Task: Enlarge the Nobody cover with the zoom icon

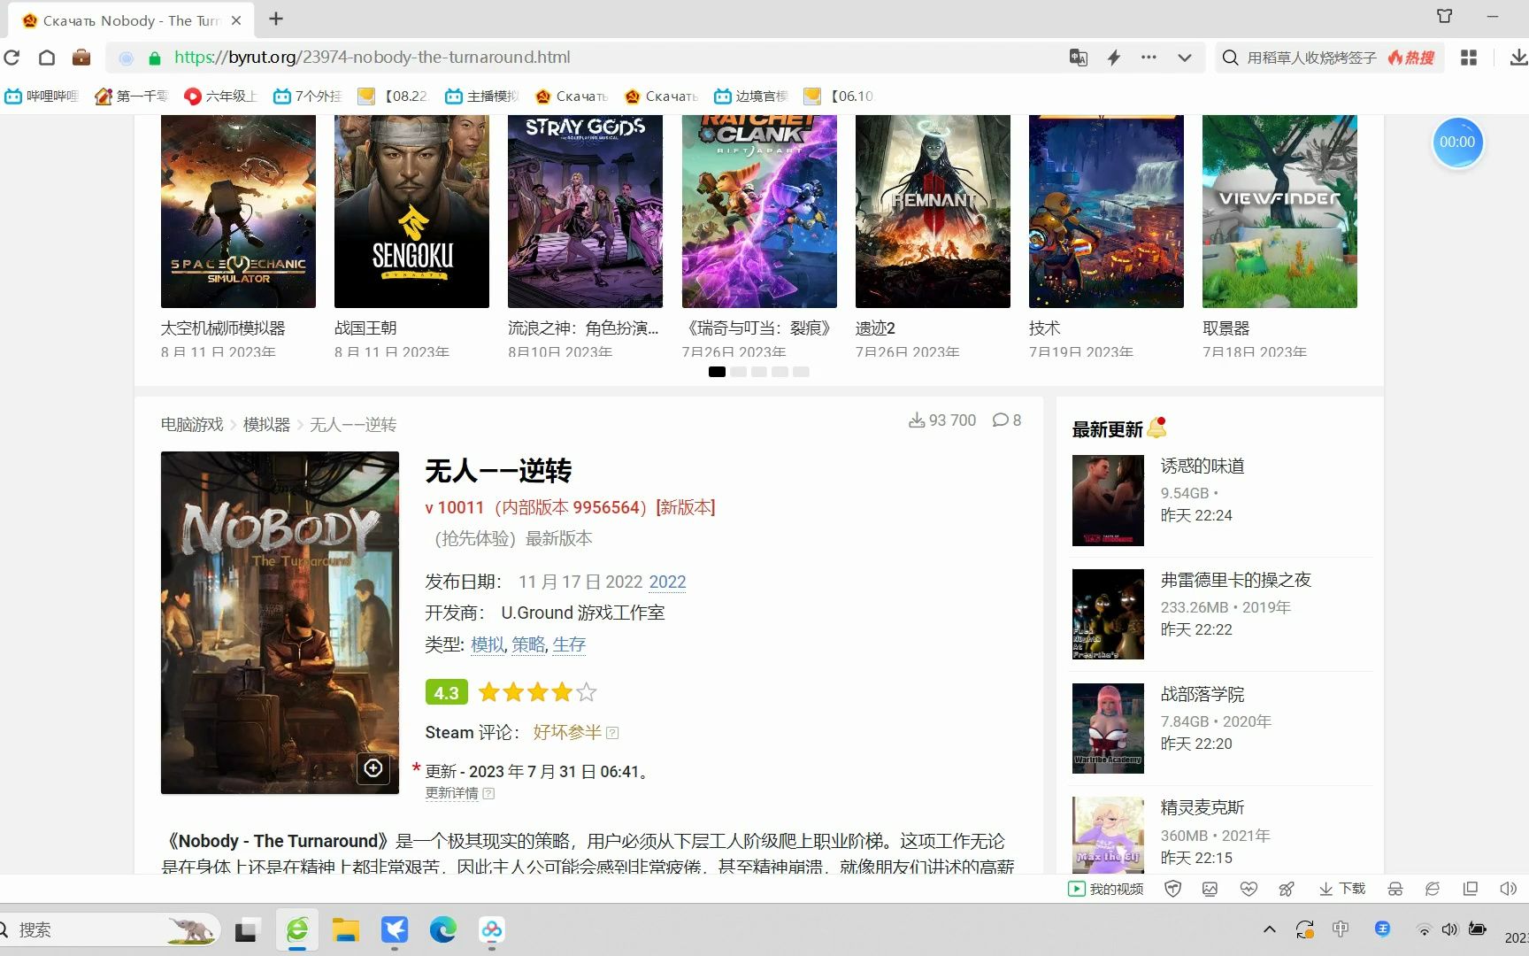Action: pos(373,768)
